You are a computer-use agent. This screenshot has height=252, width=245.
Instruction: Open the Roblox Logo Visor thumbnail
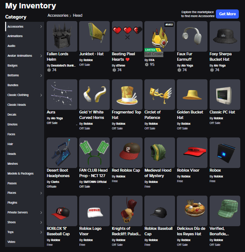tap(94, 211)
